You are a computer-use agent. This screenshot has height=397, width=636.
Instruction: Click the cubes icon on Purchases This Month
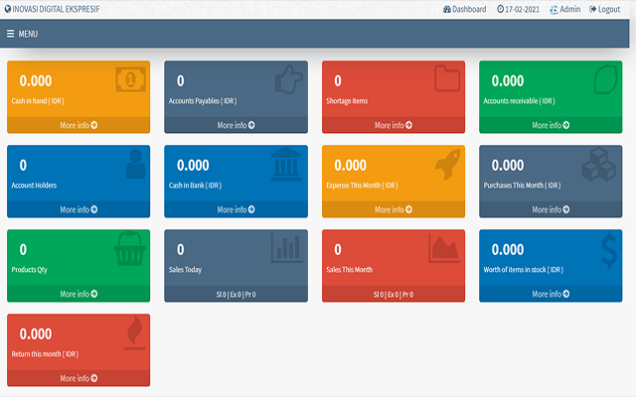(603, 164)
